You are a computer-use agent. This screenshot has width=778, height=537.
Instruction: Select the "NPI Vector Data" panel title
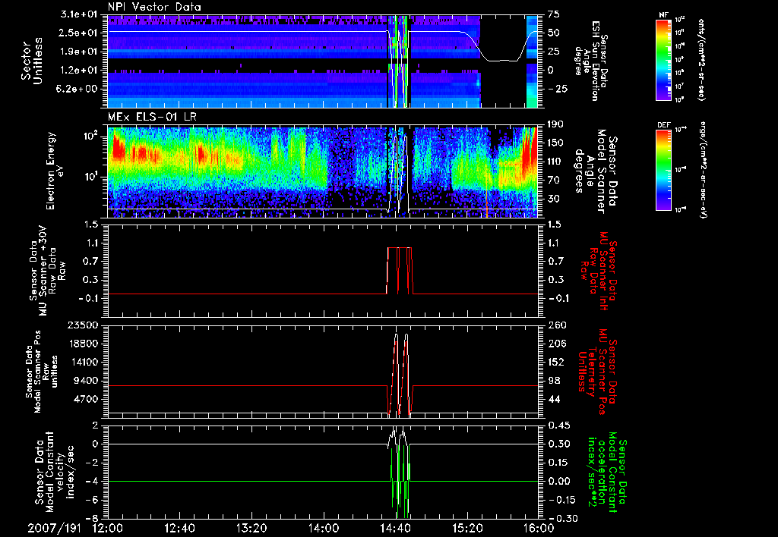point(154,7)
